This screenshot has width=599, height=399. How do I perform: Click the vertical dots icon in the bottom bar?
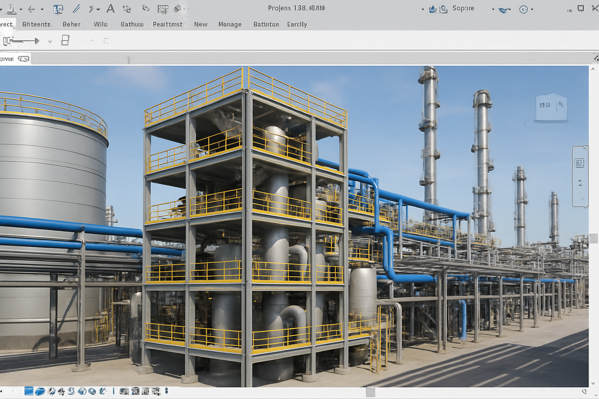pos(167,391)
